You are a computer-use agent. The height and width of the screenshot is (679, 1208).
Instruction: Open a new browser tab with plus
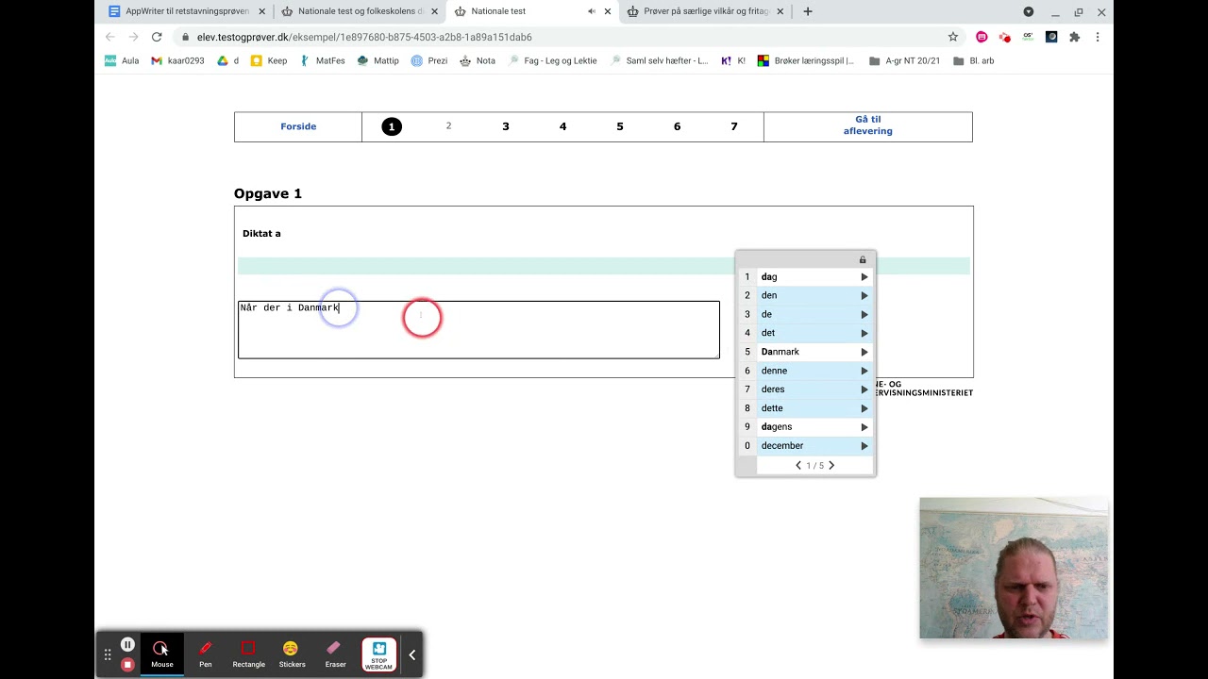click(808, 11)
